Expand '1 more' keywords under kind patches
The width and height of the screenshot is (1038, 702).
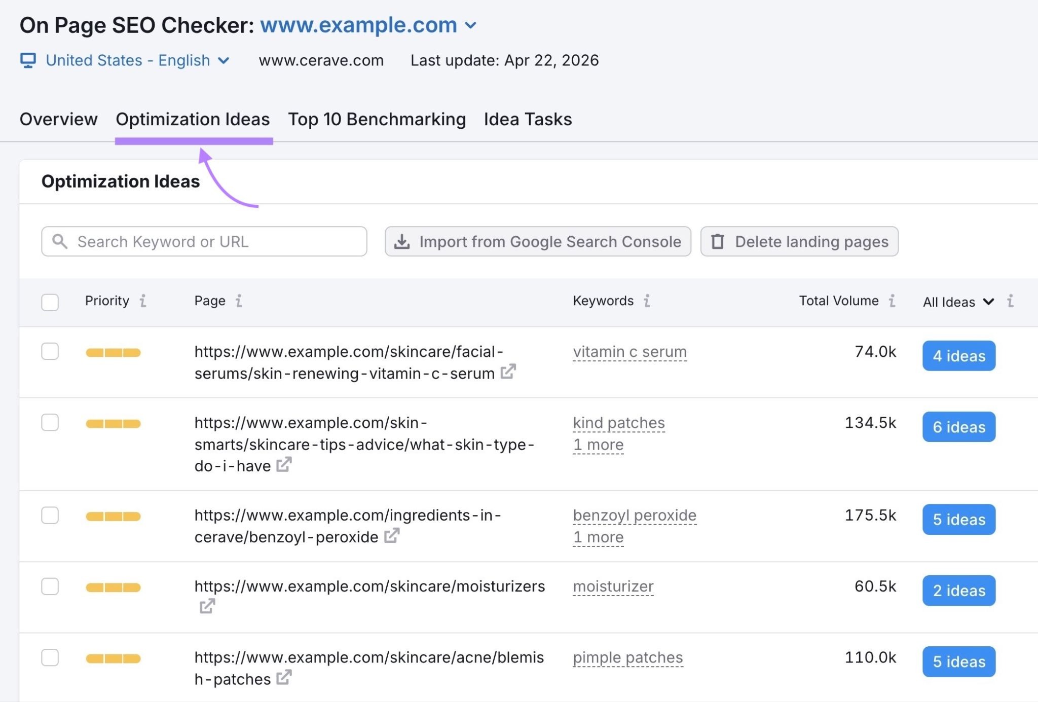click(598, 445)
